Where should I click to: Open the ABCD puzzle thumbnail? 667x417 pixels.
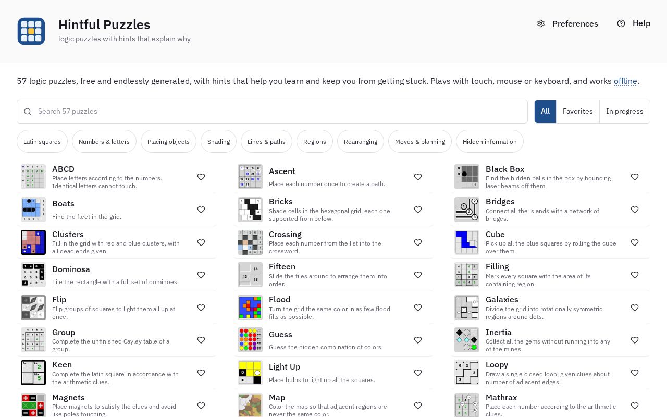coord(33,177)
